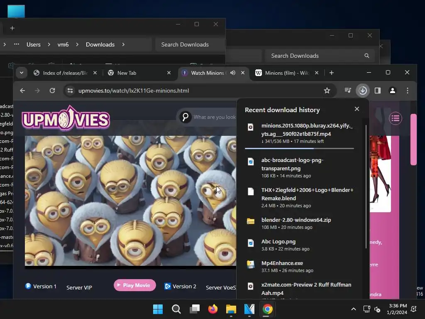Open the Chrome profile icon
This screenshot has width=425, height=319.
(x=393, y=90)
